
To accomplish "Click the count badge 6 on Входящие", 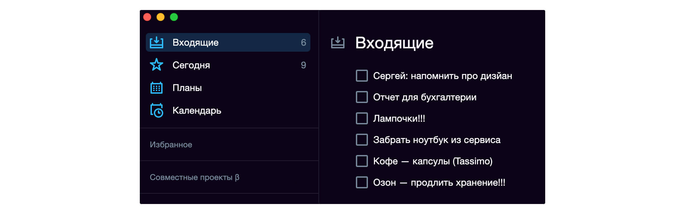I will [303, 42].
